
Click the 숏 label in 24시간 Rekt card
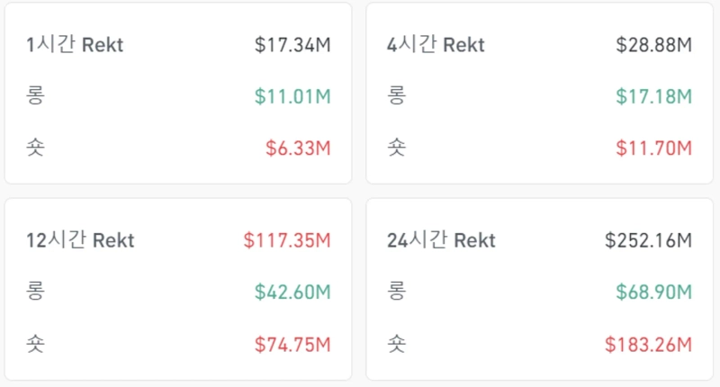(x=396, y=343)
